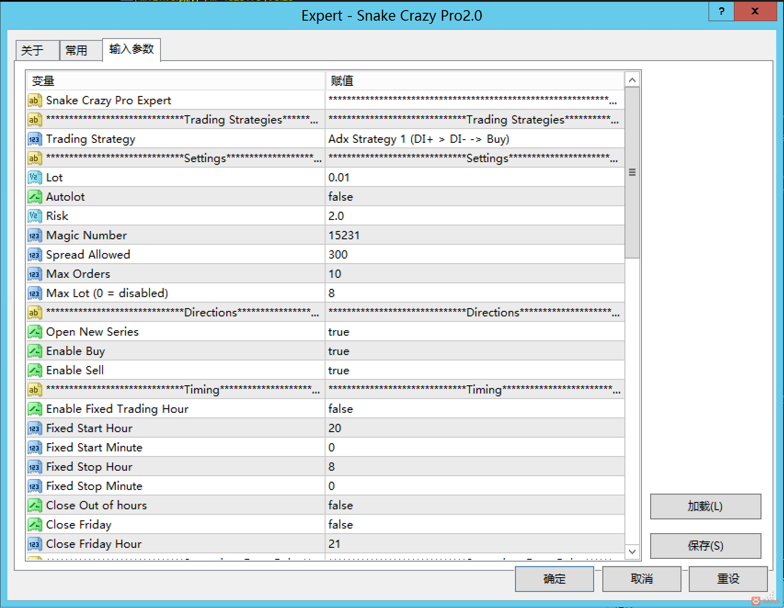The width and height of the screenshot is (784, 608).
Task: Select the Risk value 2.0
Action: [475, 216]
